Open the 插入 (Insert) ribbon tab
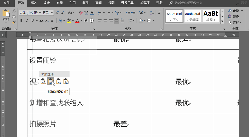This screenshot has height=137, width=249. pyautogui.click(x=34, y=3)
